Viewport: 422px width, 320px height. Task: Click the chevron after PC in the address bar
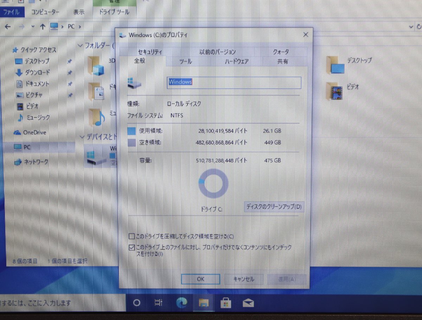pos(80,27)
